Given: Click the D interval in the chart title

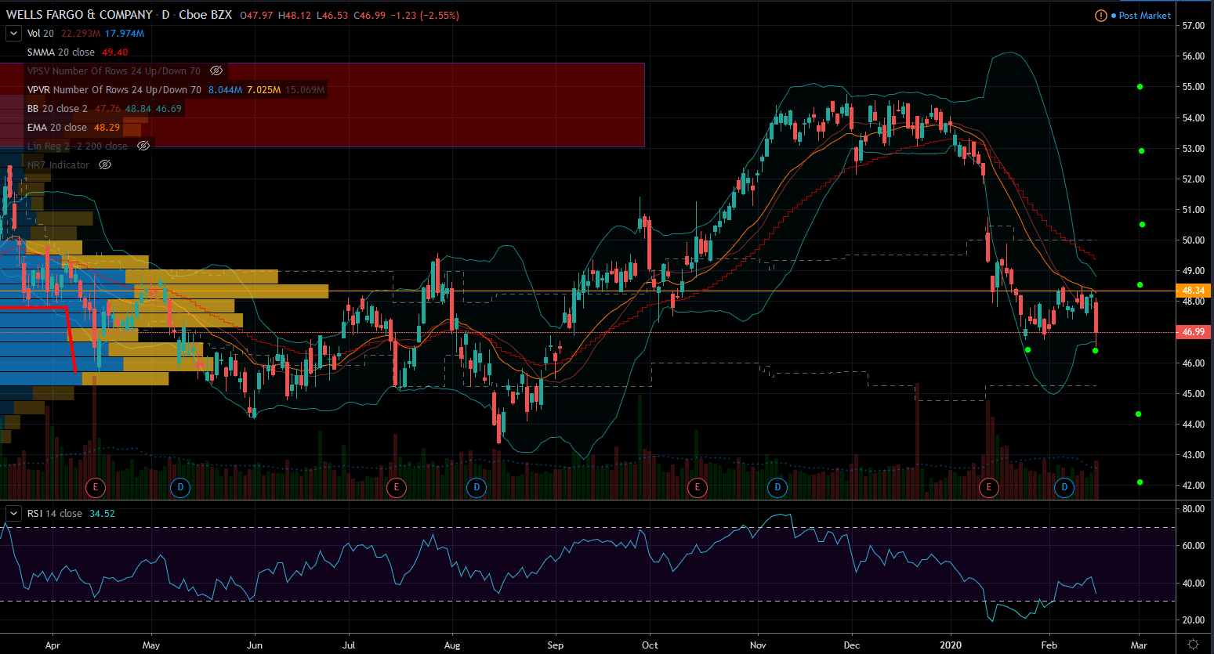Looking at the screenshot, I should [165, 15].
